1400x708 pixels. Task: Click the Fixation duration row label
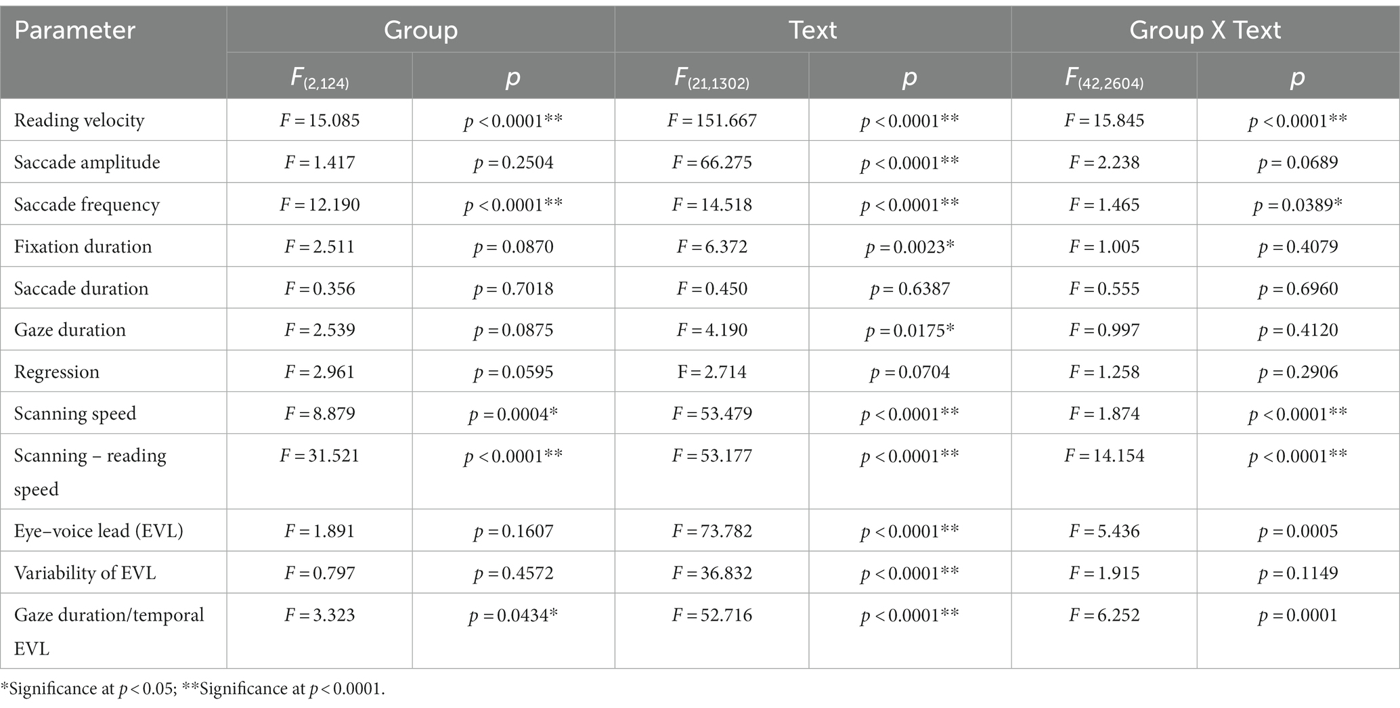(83, 246)
